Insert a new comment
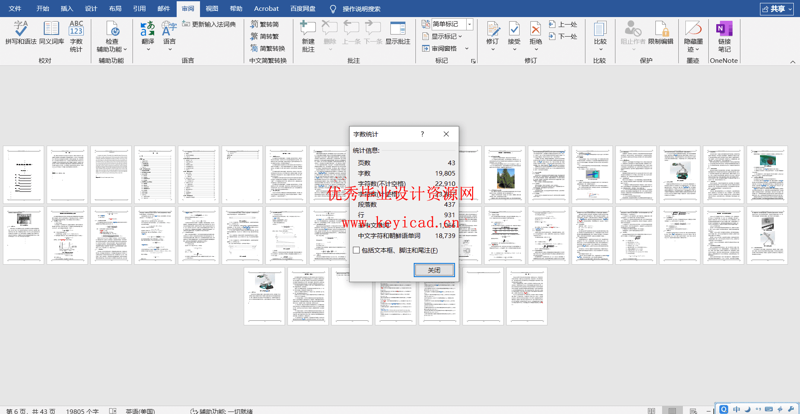800x414 pixels. pos(308,36)
